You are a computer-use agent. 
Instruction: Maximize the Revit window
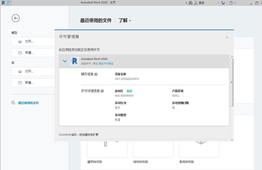[257, 3]
